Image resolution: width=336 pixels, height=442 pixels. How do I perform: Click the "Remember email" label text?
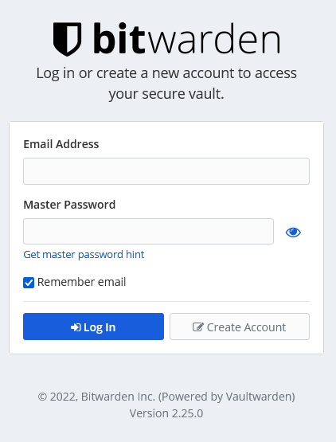pyautogui.click(x=81, y=282)
